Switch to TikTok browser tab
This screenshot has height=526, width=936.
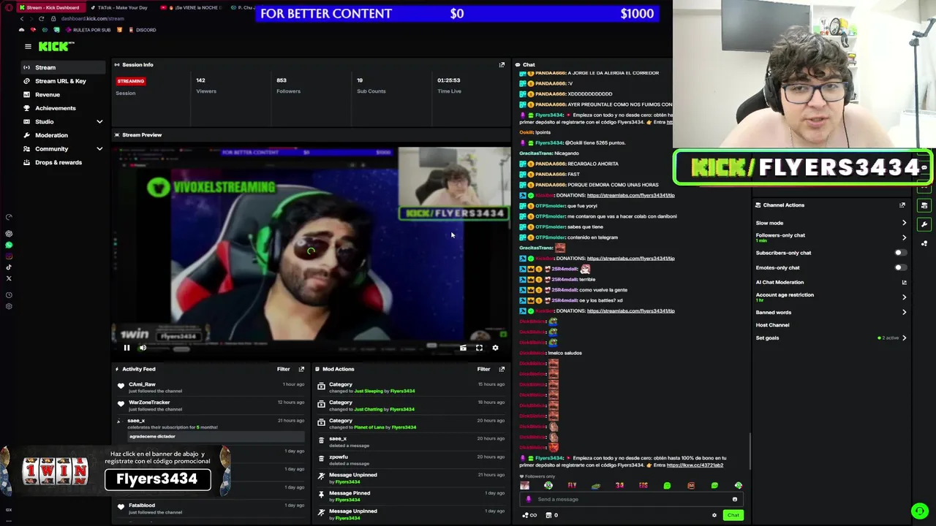(x=118, y=7)
